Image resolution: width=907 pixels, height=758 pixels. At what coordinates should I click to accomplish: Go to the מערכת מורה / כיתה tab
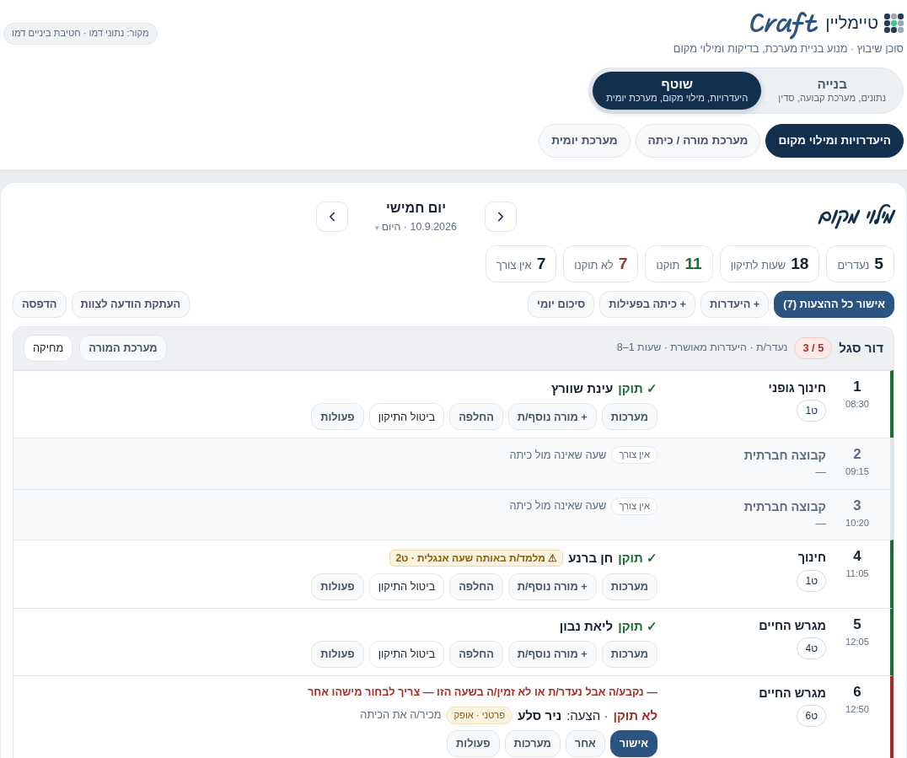point(698,141)
